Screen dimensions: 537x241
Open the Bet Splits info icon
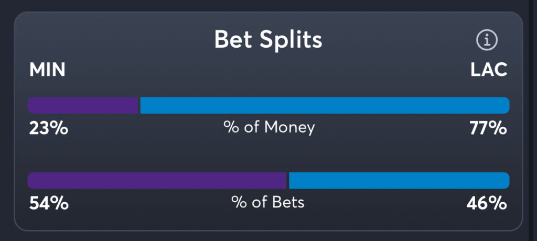pyautogui.click(x=487, y=40)
